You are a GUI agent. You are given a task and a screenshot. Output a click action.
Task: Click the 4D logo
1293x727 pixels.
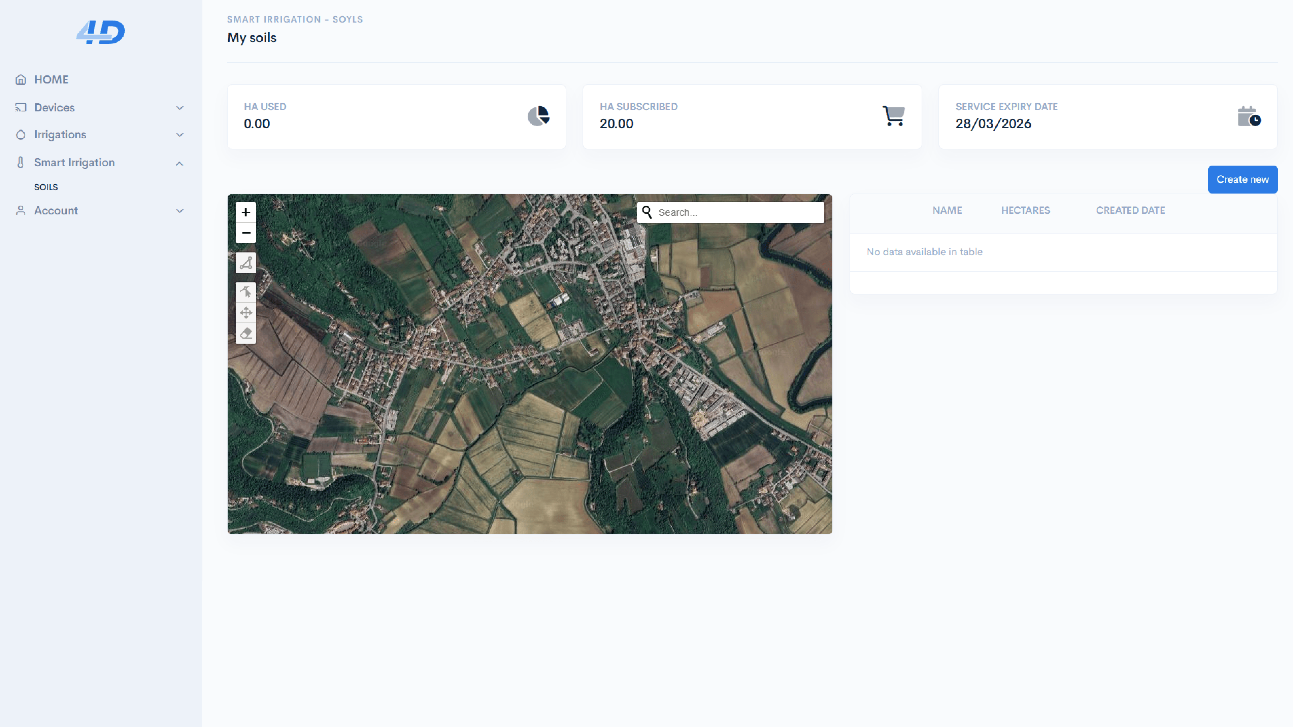tap(100, 32)
